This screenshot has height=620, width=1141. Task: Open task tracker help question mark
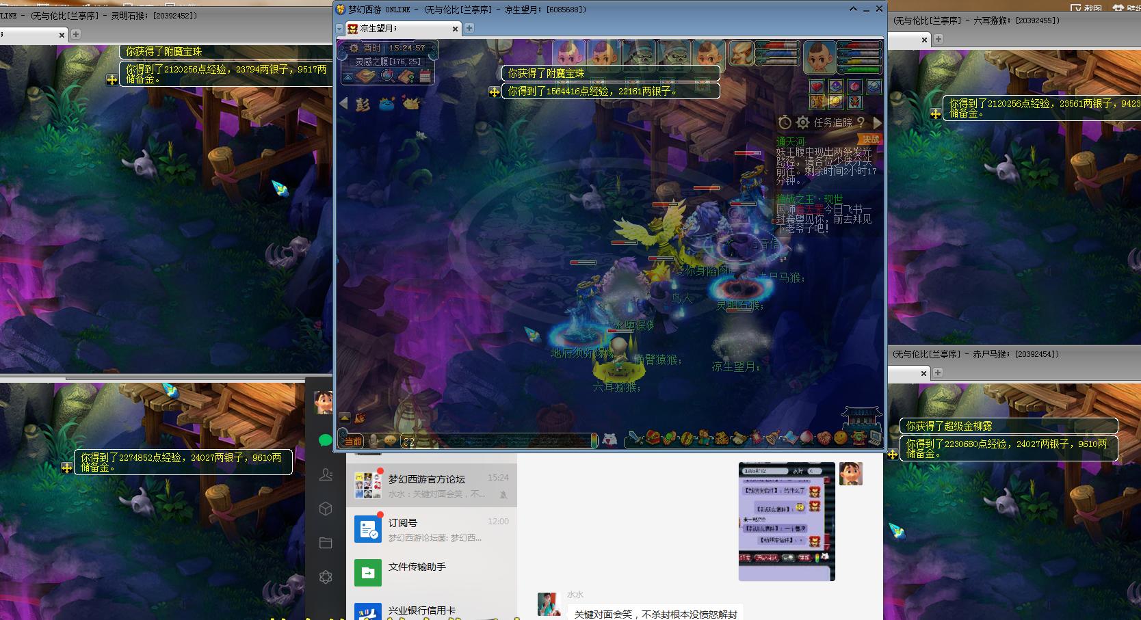(x=861, y=122)
